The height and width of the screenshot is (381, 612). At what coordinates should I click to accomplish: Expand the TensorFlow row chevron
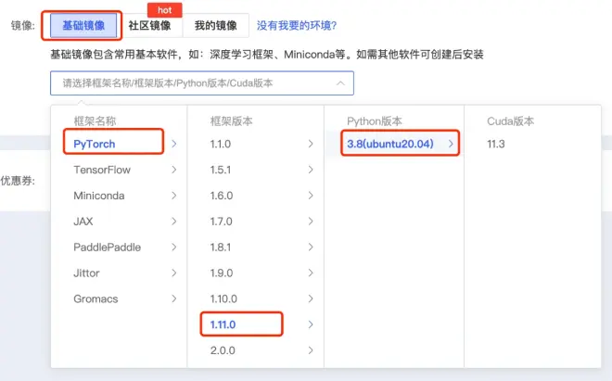click(x=174, y=170)
